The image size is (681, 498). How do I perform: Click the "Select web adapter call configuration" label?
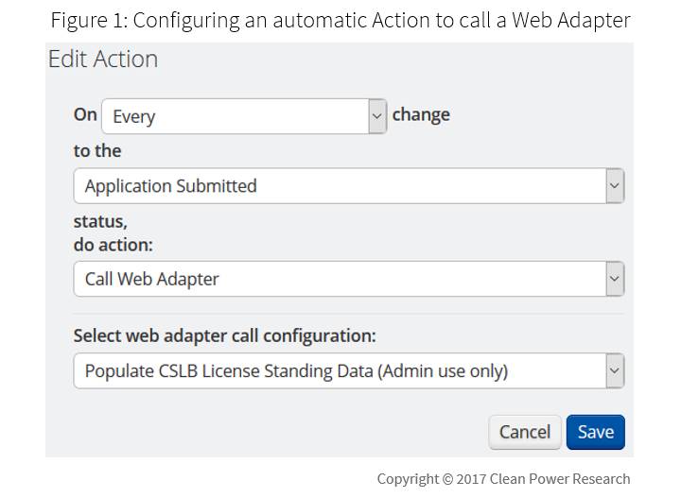click(x=224, y=335)
